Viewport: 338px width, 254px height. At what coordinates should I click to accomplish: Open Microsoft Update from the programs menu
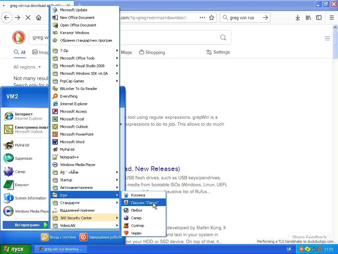click(85, 10)
